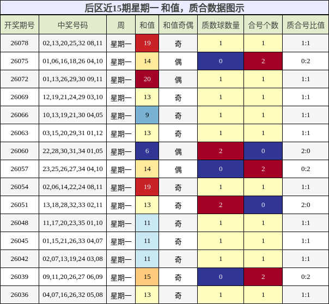Image resolution: width=329 pixels, height=304 pixels.
Task: Click prime count 0 in row 26075
Action: [221, 61]
